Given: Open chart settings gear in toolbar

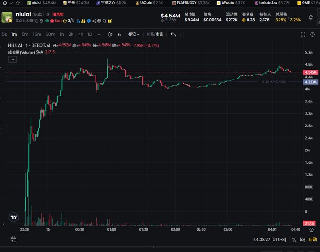Looking at the screenshot, I should coord(312,34).
